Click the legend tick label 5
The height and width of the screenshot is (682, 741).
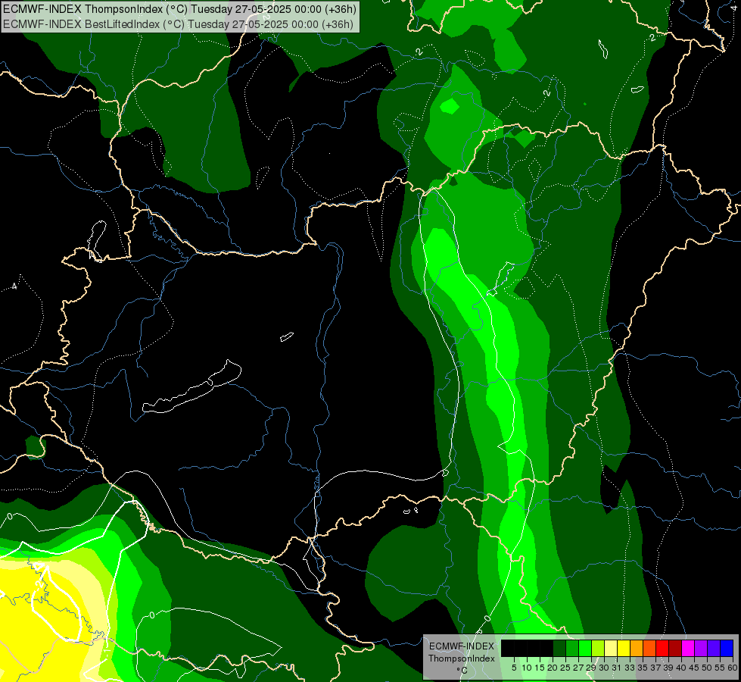click(x=514, y=668)
